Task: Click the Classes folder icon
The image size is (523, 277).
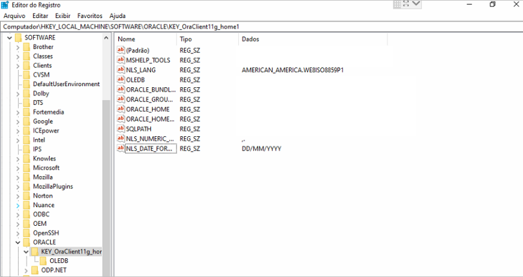Action: (26, 56)
